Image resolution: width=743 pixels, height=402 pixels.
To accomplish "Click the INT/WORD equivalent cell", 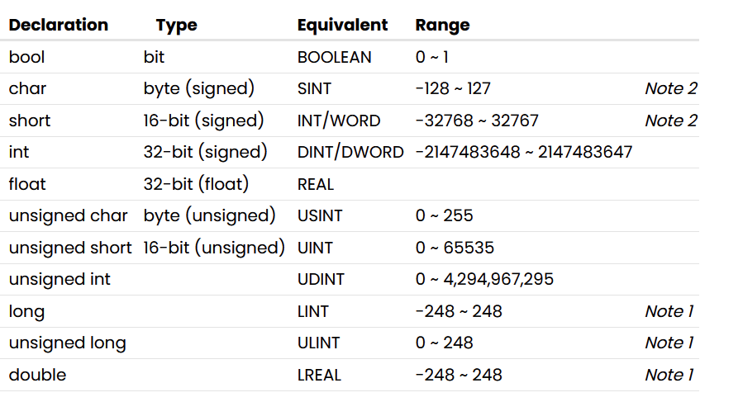I will pyautogui.click(x=339, y=121).
